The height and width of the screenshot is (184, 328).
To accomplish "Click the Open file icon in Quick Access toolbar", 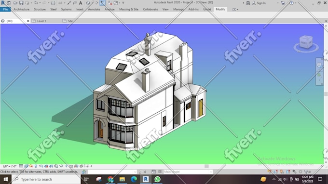I will pos(15,3).
